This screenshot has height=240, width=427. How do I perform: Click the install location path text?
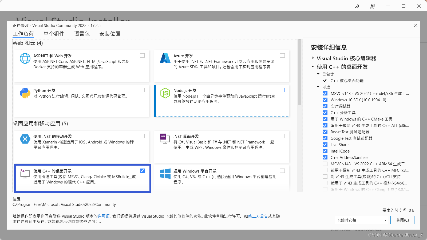pyautogui.click(x=64, y=205)
